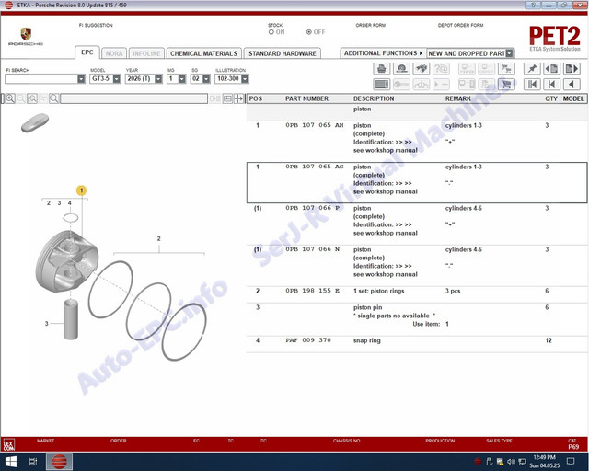Switch to the INFOLINE tab

146,53
